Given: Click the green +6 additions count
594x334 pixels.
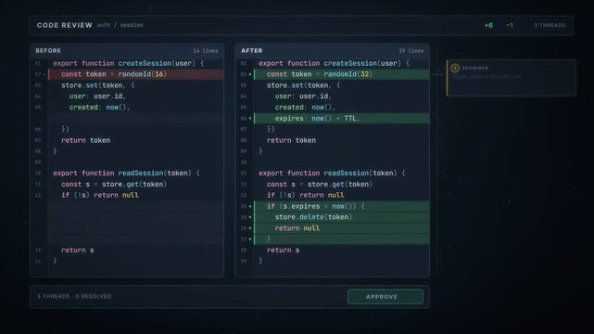Looking at the screenshot, I should tap(488, 25).
